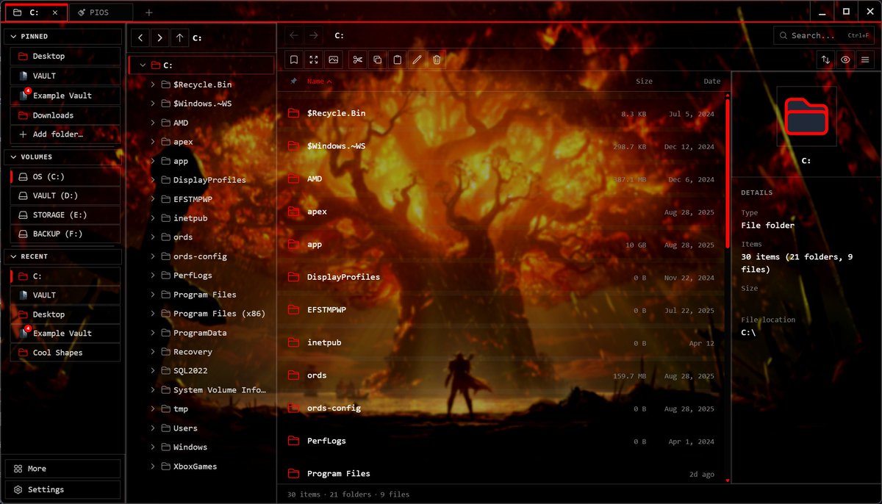This screenshot has height=504, width=882.
Task: Bookmark the current folder via toolbar icon
Action: (294, 60)
